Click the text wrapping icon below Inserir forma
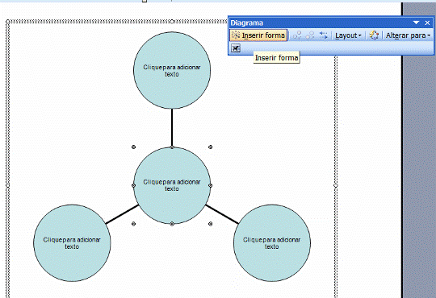This screenshot has width=436, height=298. coord(236,48)
